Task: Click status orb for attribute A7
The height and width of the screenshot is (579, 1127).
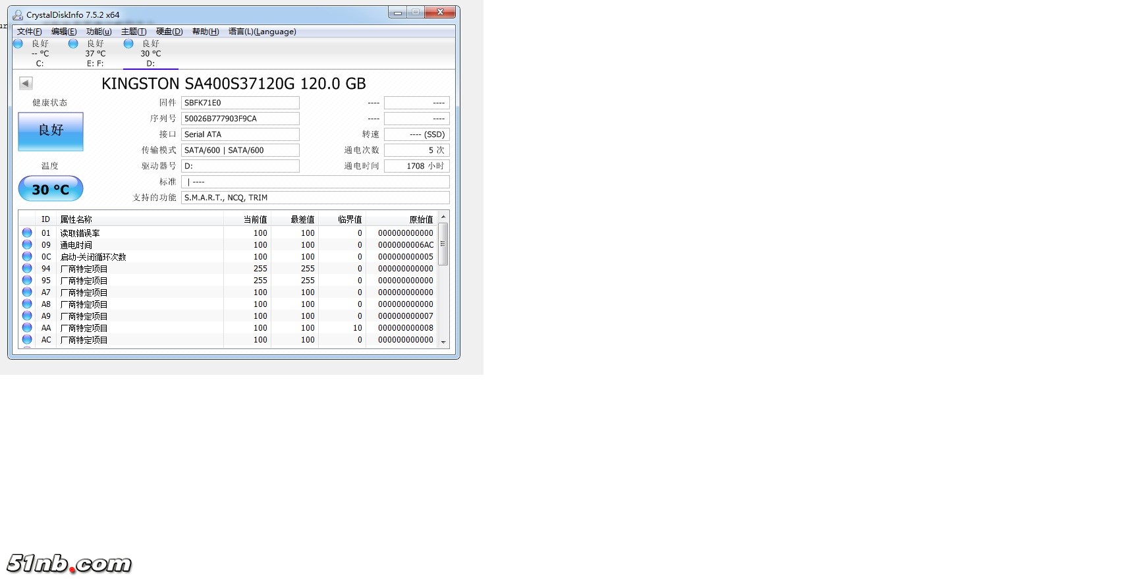Action: pos(27,292)
